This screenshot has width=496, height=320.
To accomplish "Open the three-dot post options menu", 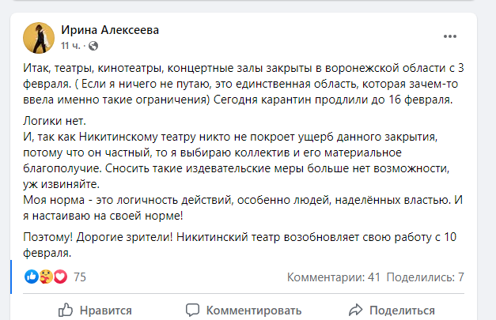I will pos(450,36).
